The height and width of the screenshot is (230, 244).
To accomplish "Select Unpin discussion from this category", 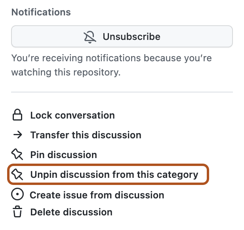I will (114, 174).
